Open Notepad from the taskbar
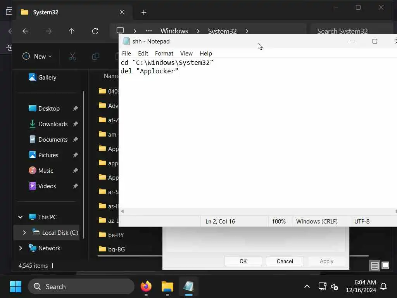Image resolution: width=397 pixels, height=298 pixels. tap(189, 287)
